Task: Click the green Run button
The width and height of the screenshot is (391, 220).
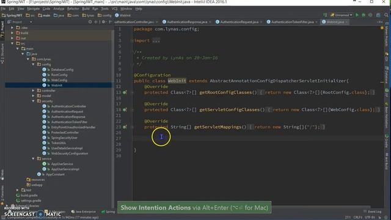Action: [357, 15]
